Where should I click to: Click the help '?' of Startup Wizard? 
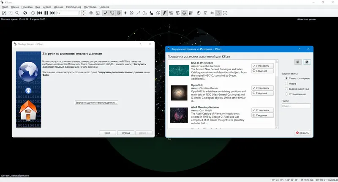(140, 44)
